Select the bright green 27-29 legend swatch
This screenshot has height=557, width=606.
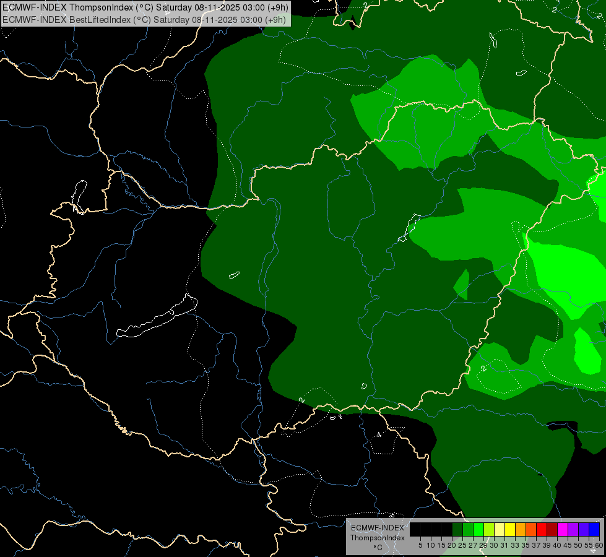coord(478,529)
